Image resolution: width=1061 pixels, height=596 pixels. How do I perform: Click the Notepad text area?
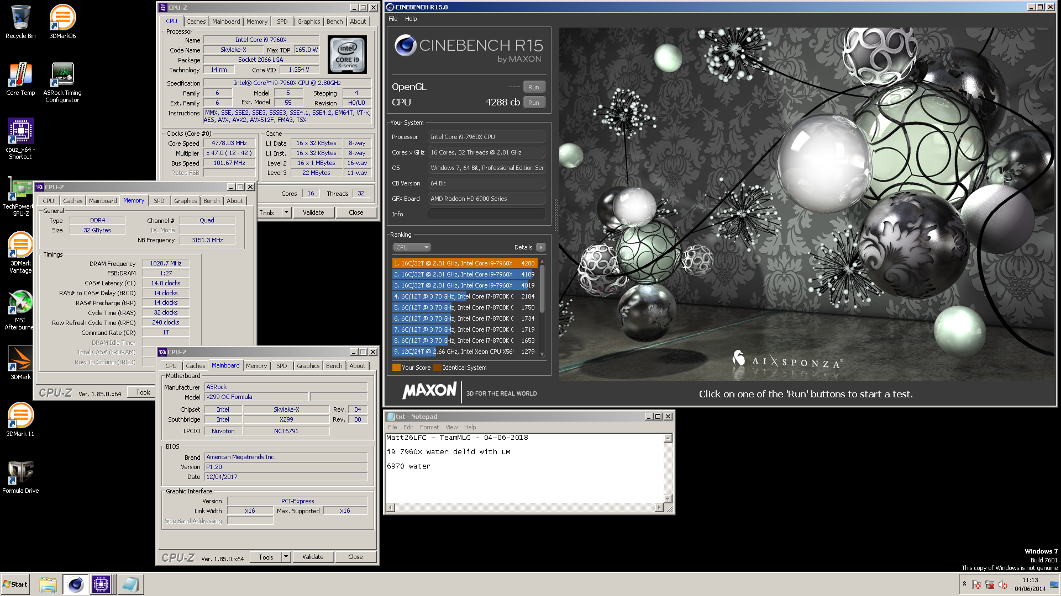[524, 469]
